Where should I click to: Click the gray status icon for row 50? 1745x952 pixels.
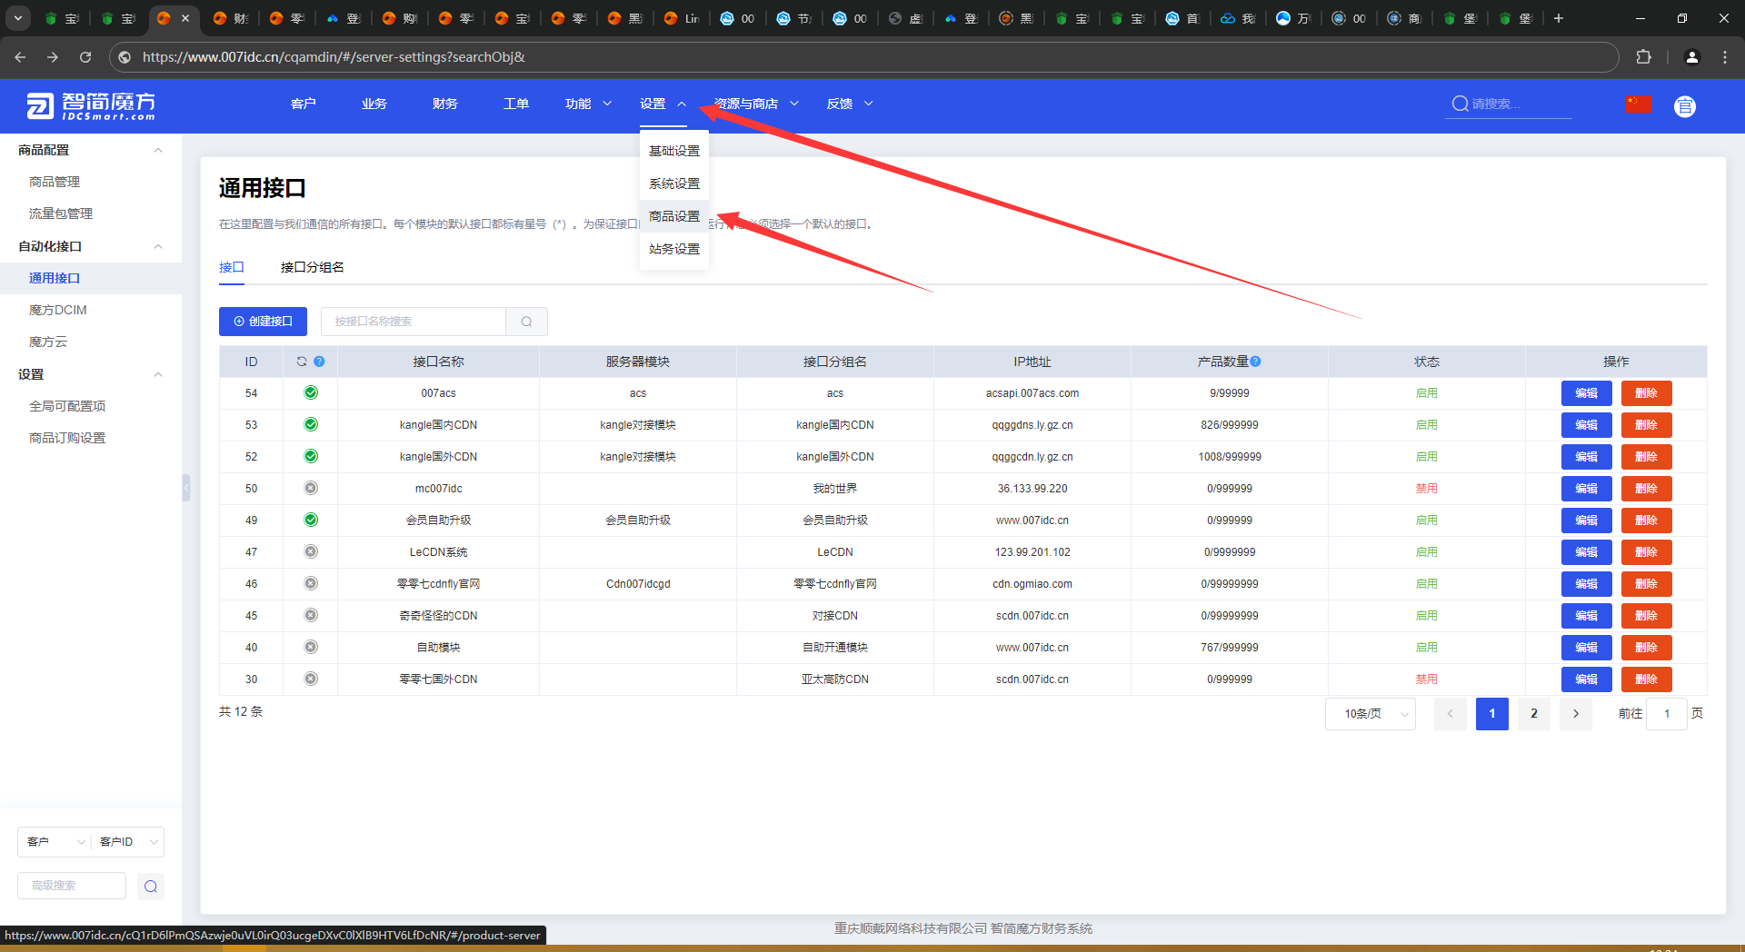click(x=311, y=488)
